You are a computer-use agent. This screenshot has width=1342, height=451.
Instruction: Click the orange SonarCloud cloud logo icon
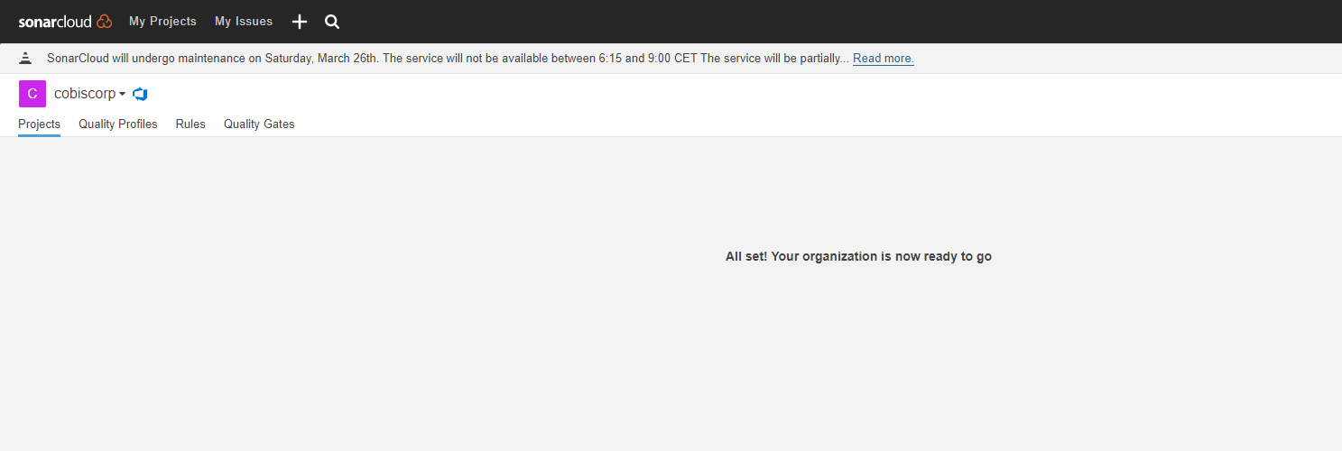click(x=104, y=22)
